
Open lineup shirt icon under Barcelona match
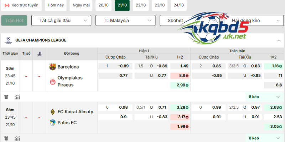[x=6, y=97]
